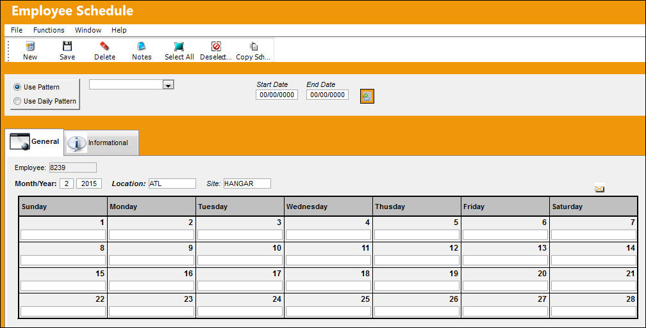
Task: Click the schedule field for day 20
Action: tap(505, 286)
